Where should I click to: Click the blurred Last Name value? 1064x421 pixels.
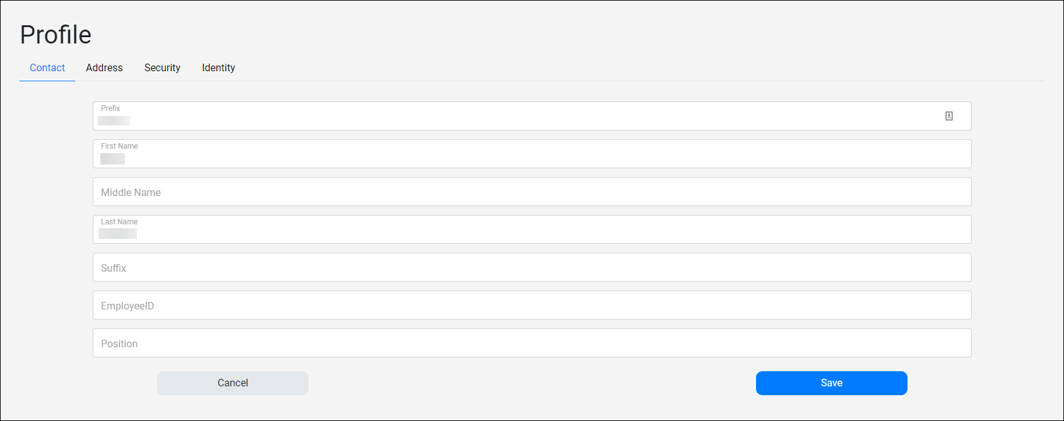coord(117,234)
